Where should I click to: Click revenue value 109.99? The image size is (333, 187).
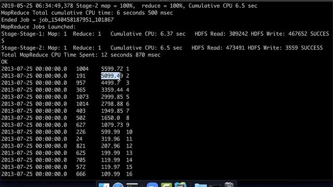[110, 174]
